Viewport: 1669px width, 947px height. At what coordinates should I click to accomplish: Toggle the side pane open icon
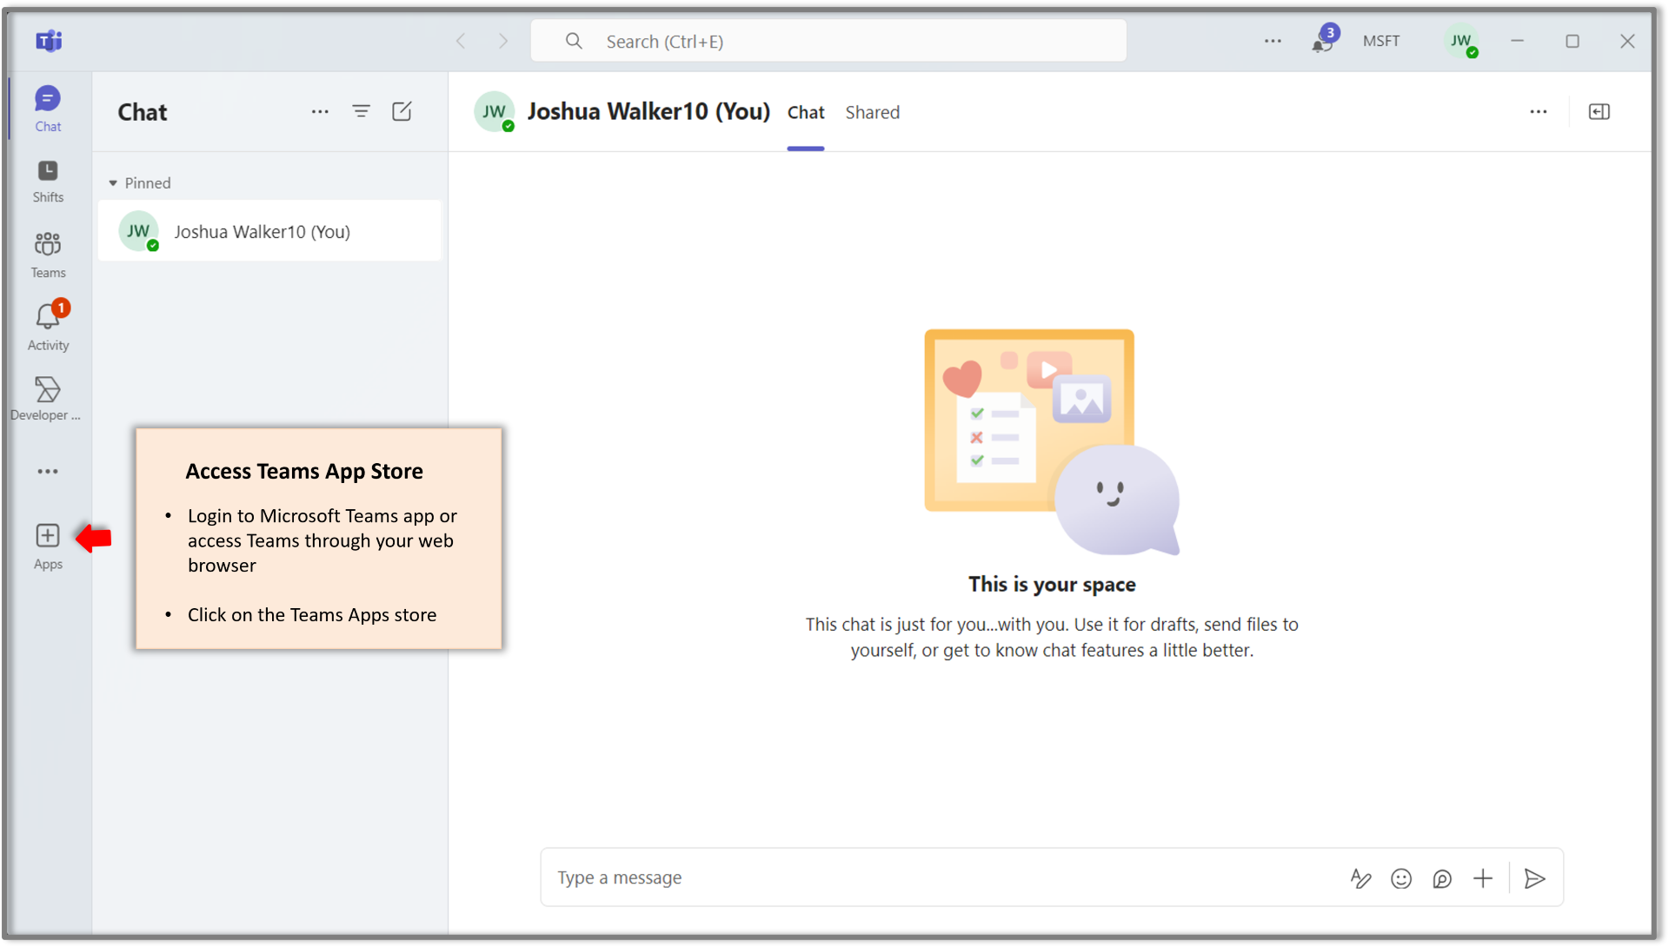pos(1599,111)
